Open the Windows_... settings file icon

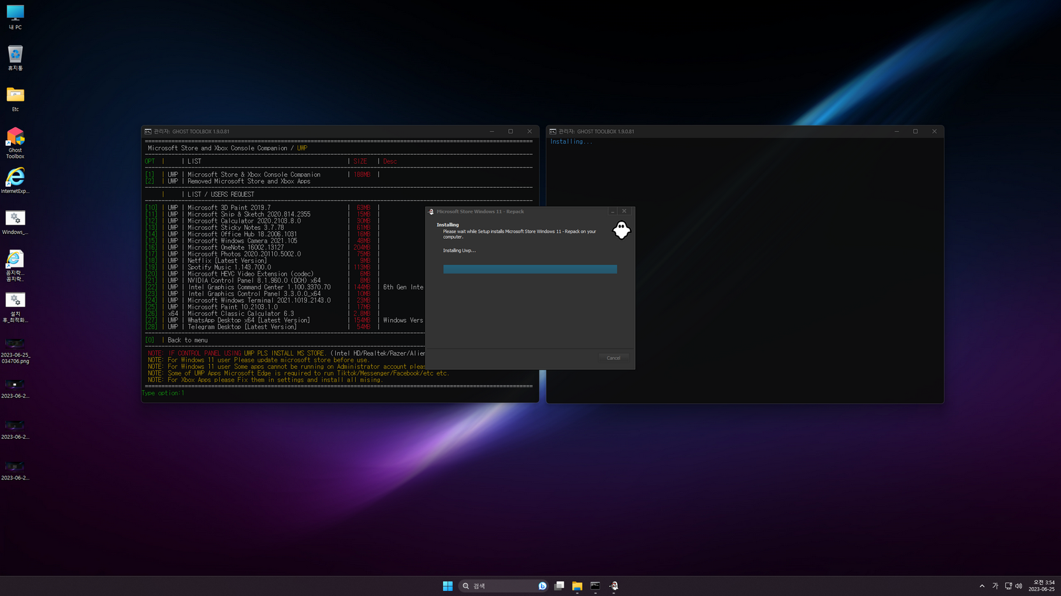(x=15, y=222)
